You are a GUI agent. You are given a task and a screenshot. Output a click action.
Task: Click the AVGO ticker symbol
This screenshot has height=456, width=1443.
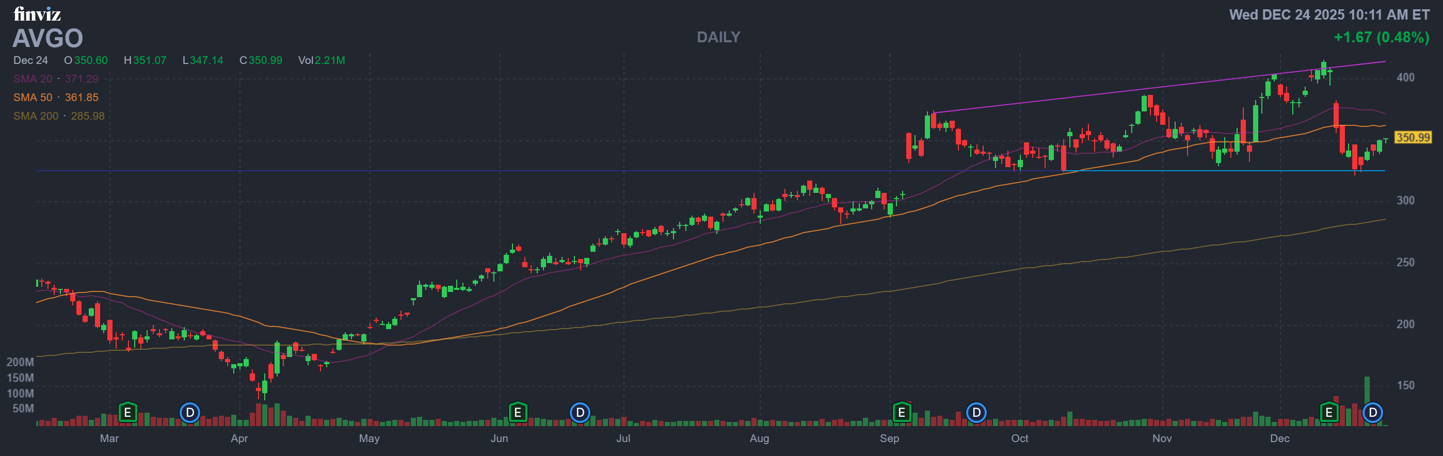pyautogui.click(x=48, y=38)
